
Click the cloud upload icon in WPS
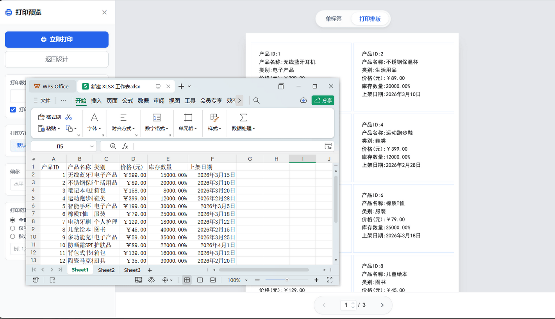[x=303, y=100]
